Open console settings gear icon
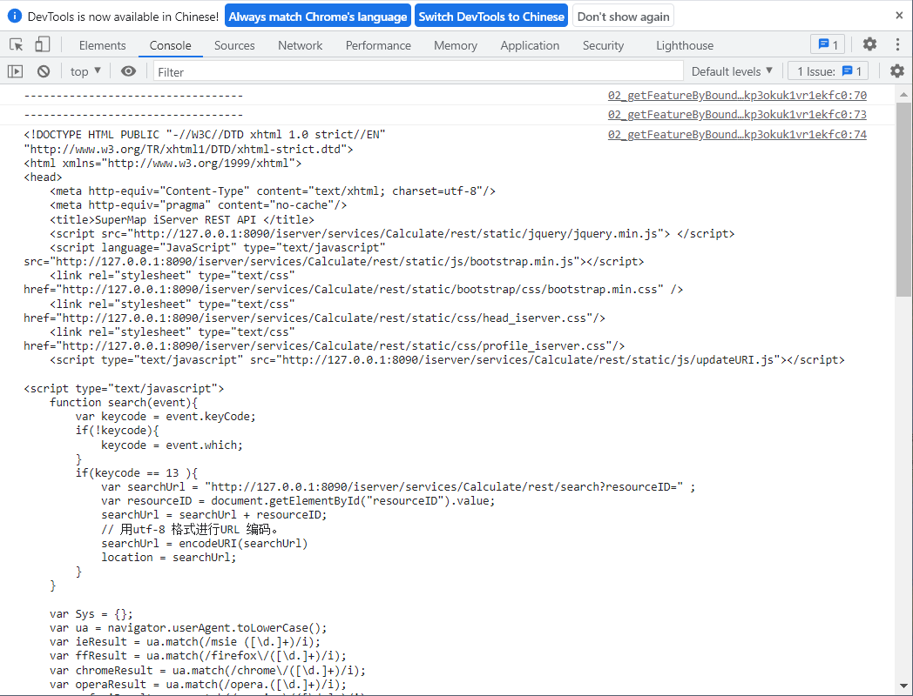The width and height of the screenshot is (913, 696). [897, 71]
